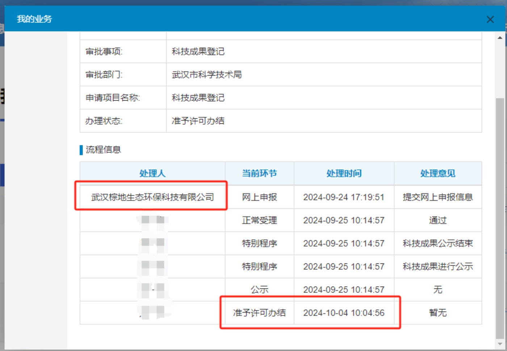The height and width of the screenshot is (351, 507).
Task: Click the 处理意见 column header
Action: point(437,173)
